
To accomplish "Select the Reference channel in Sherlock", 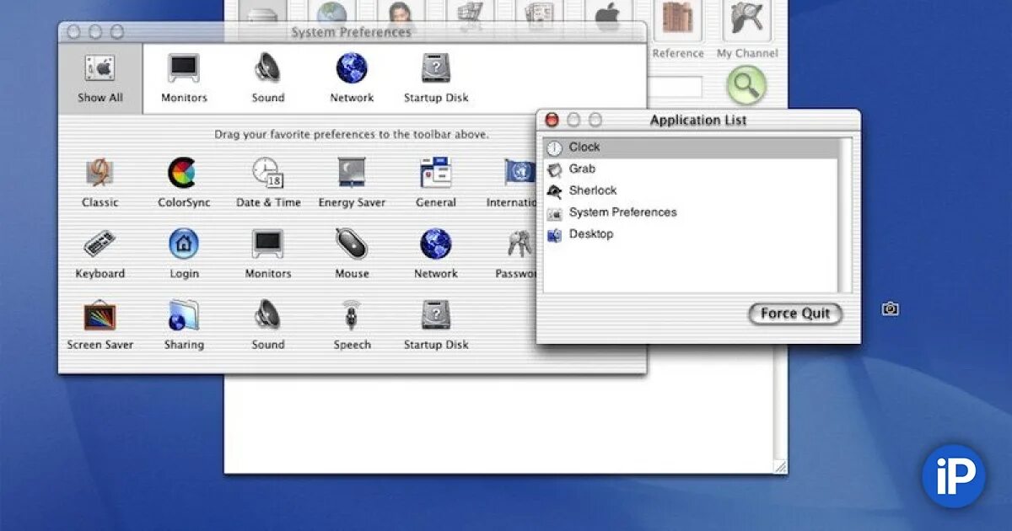I will coord(677,29).
